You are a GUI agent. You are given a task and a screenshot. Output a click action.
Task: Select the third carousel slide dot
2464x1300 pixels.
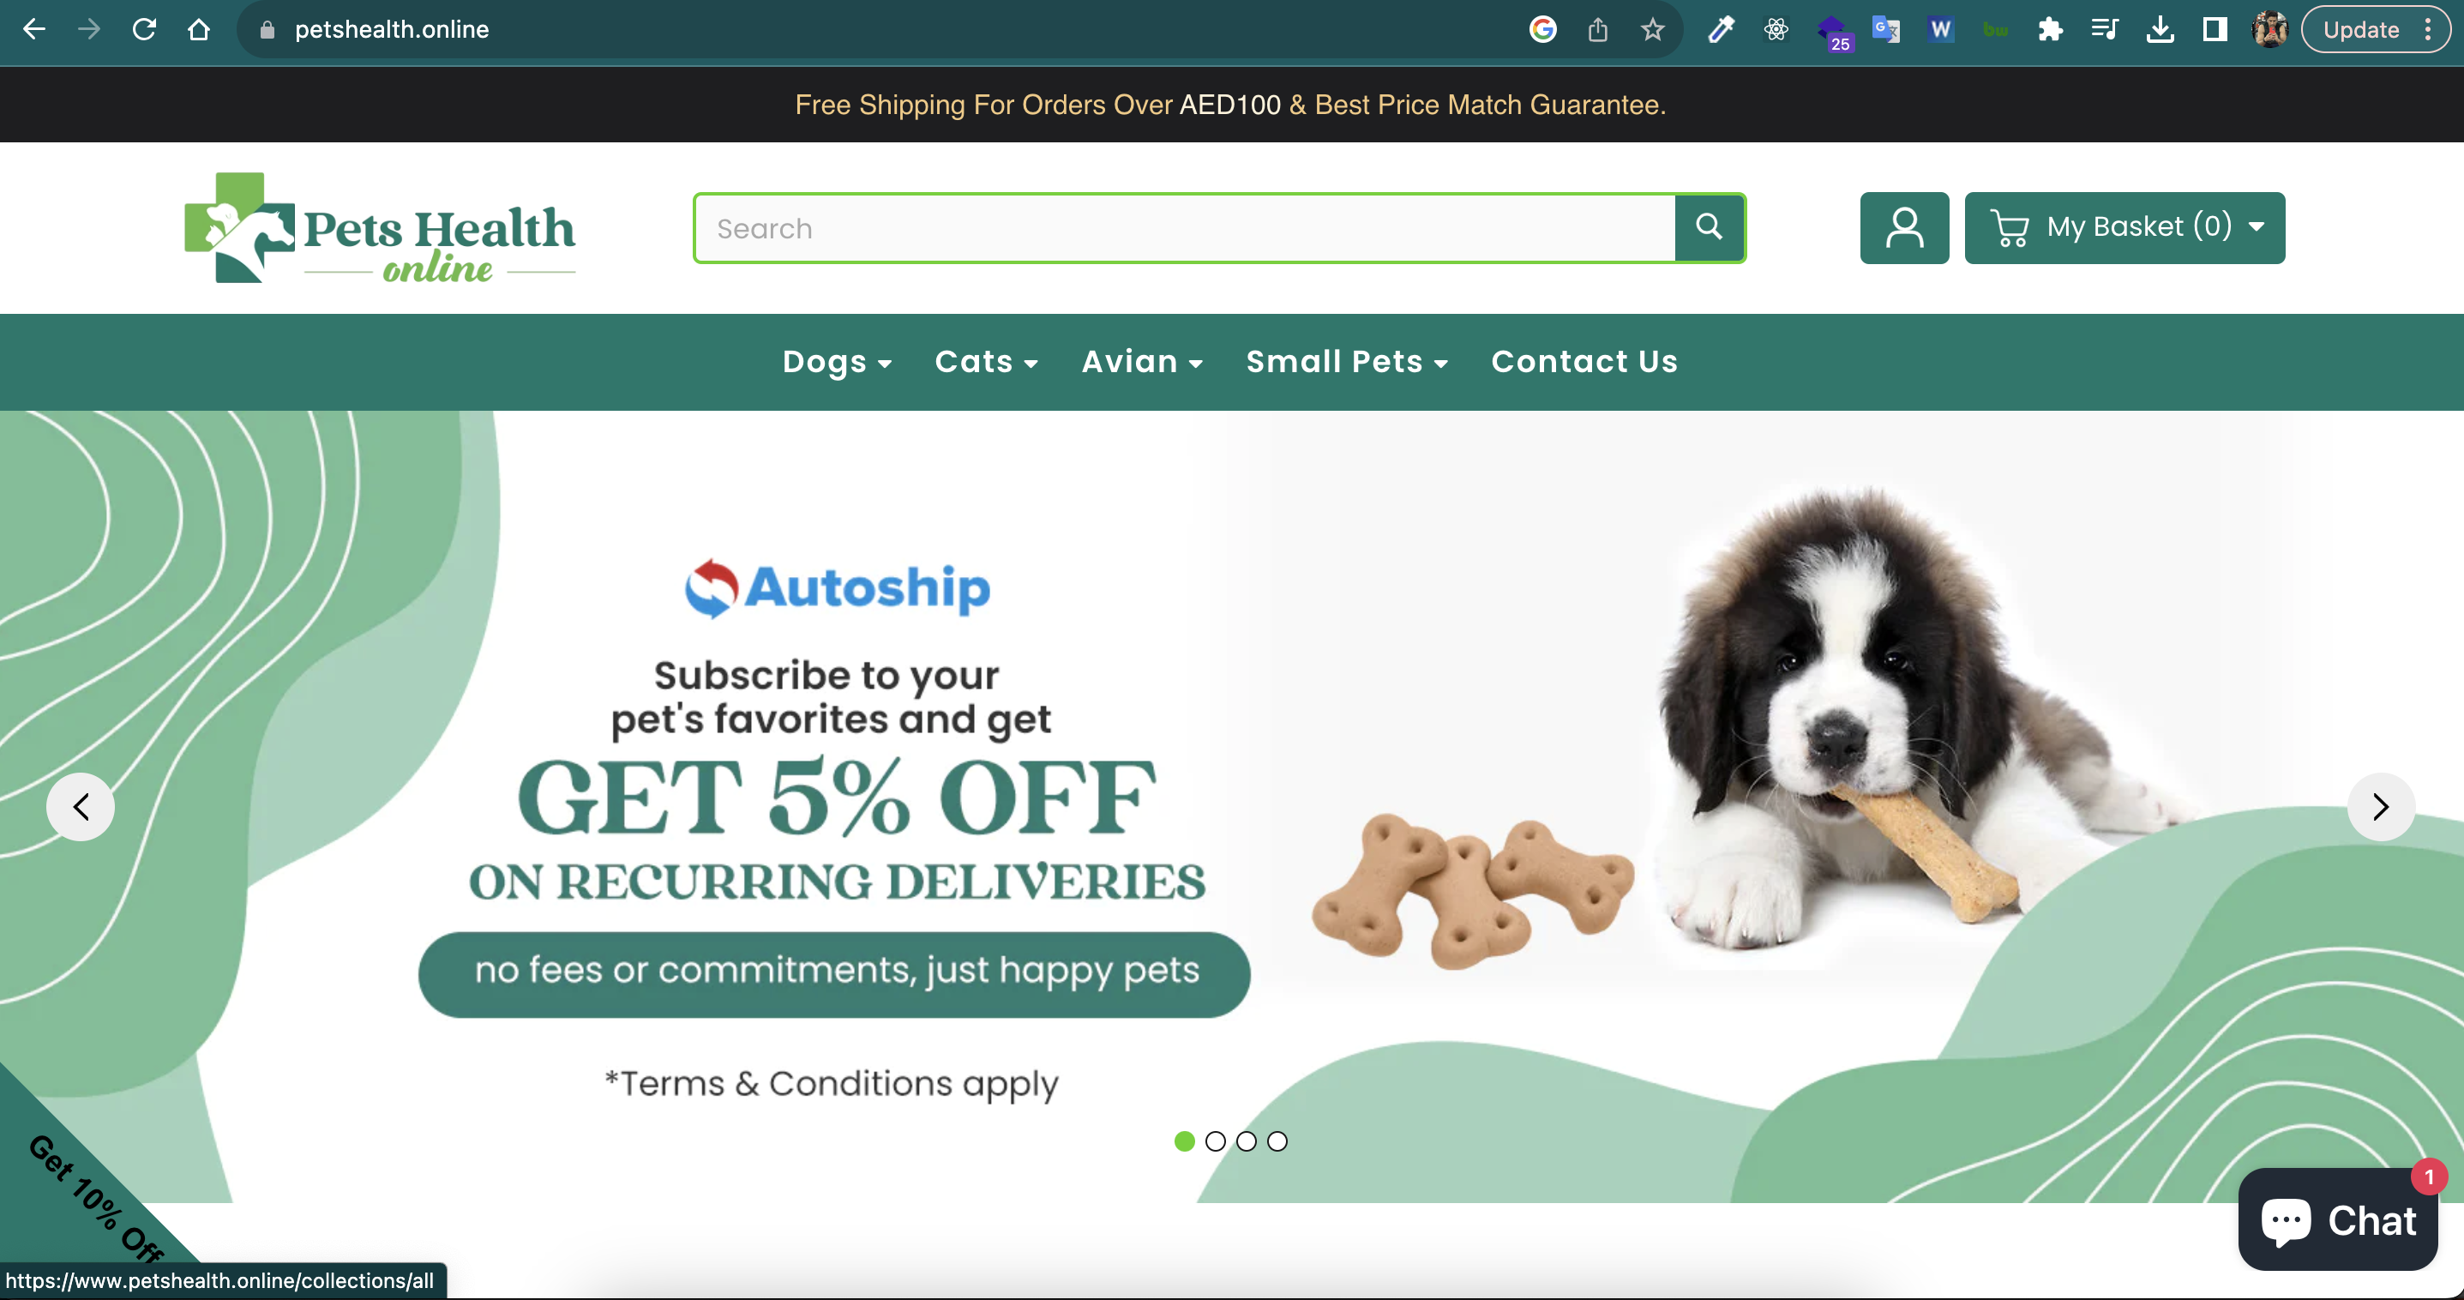coord(1247,1141)
